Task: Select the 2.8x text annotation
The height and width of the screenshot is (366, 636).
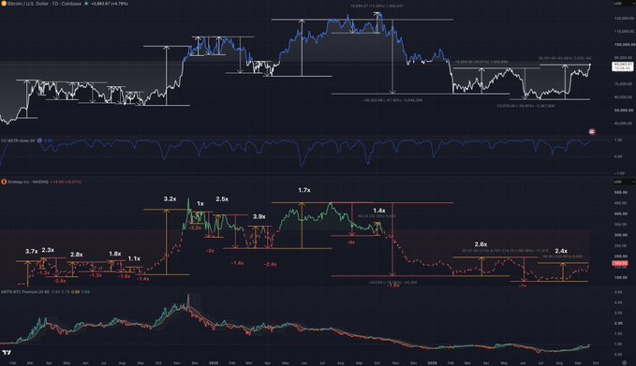Action: click(76, 255)
